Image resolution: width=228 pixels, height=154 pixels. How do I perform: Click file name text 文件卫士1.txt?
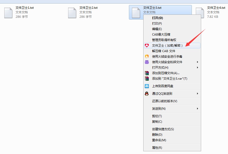[x=25, y=8]
